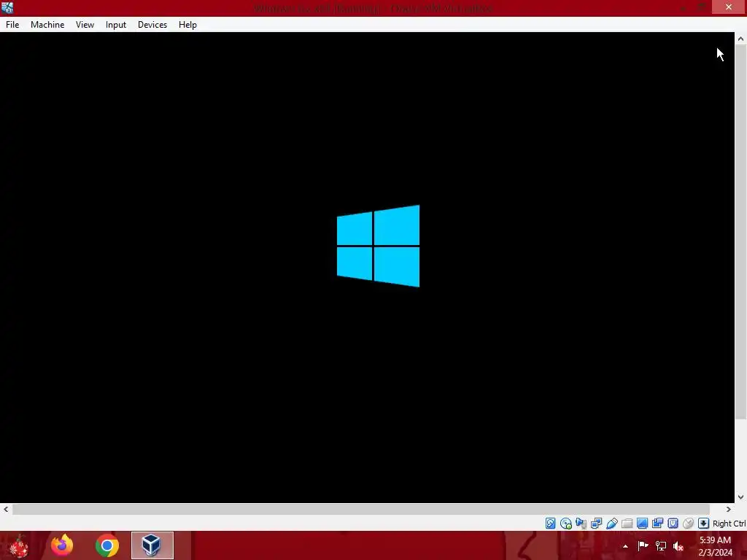The width and height of the screenshot is (747, 560).
Task: Open the Machine menu
Action: 47,25
